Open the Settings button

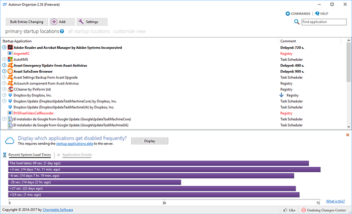(92, 22)
